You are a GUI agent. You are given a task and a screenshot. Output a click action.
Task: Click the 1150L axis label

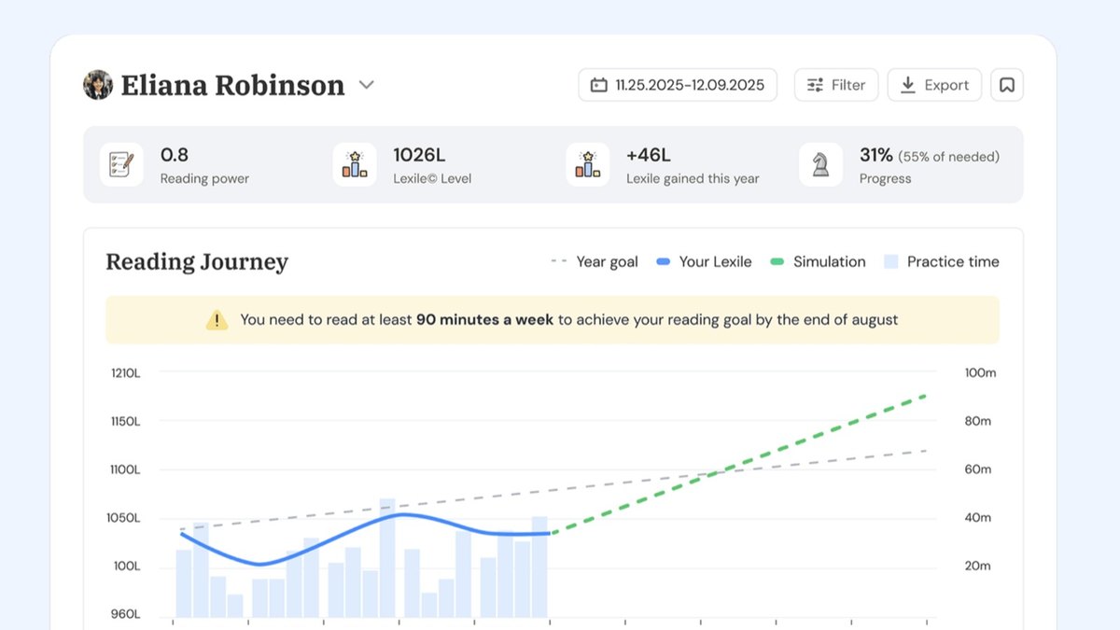click(x=125, y=422)
